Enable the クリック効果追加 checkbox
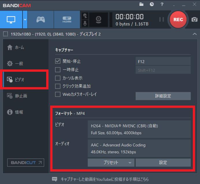The height and width of the screenshot is (184, 200). [58, 86]
